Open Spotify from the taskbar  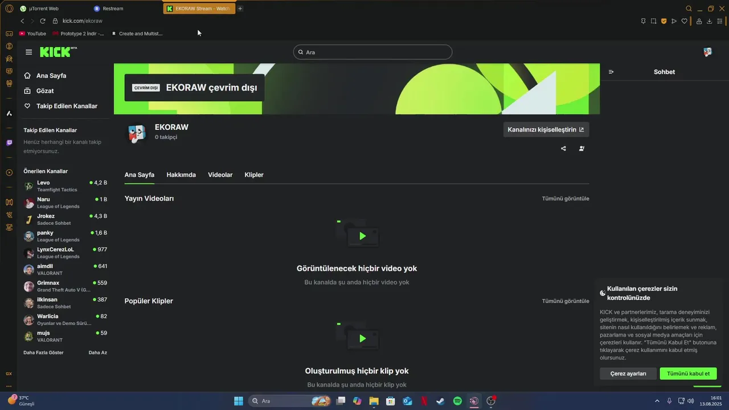(457, 401)
